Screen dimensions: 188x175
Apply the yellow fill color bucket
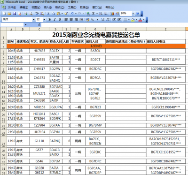133,20
